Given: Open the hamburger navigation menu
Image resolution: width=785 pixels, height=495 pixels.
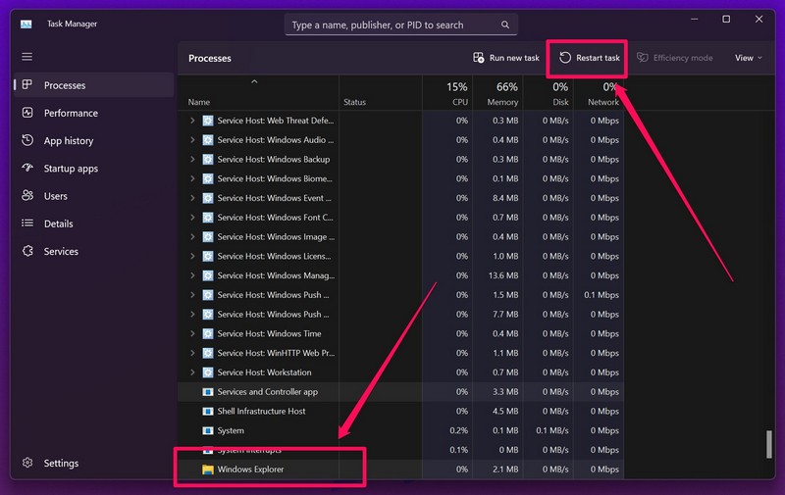Looking at the screenshot, I should [x=26, y=57].
